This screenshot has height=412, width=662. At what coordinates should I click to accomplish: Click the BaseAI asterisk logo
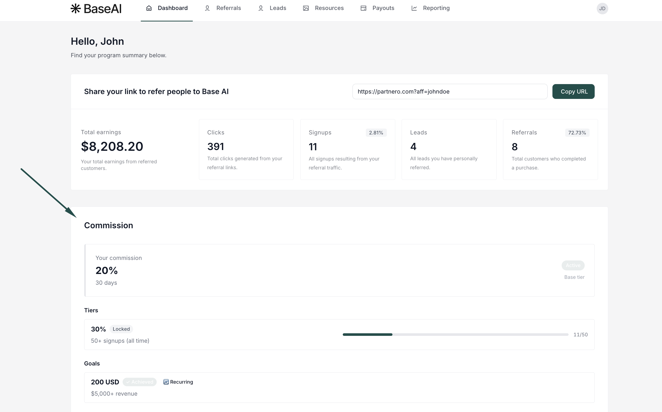click(x=76, y=8)
